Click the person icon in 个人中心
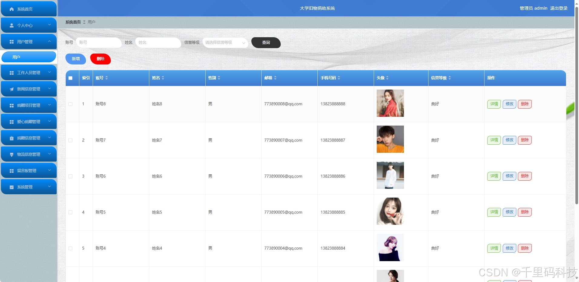This screenshot has width=579, height=282. [12, 25]
